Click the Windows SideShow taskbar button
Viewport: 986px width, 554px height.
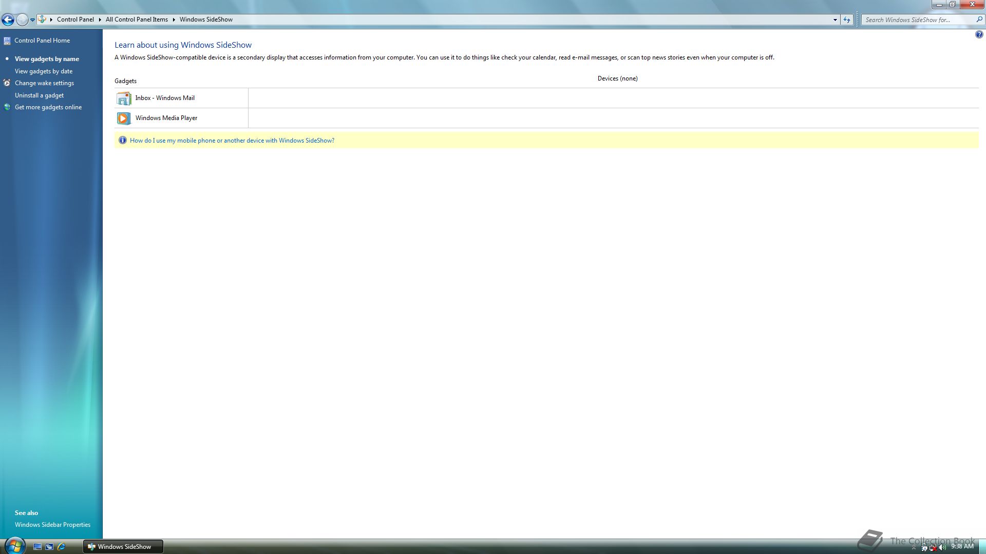click(123, 547)
